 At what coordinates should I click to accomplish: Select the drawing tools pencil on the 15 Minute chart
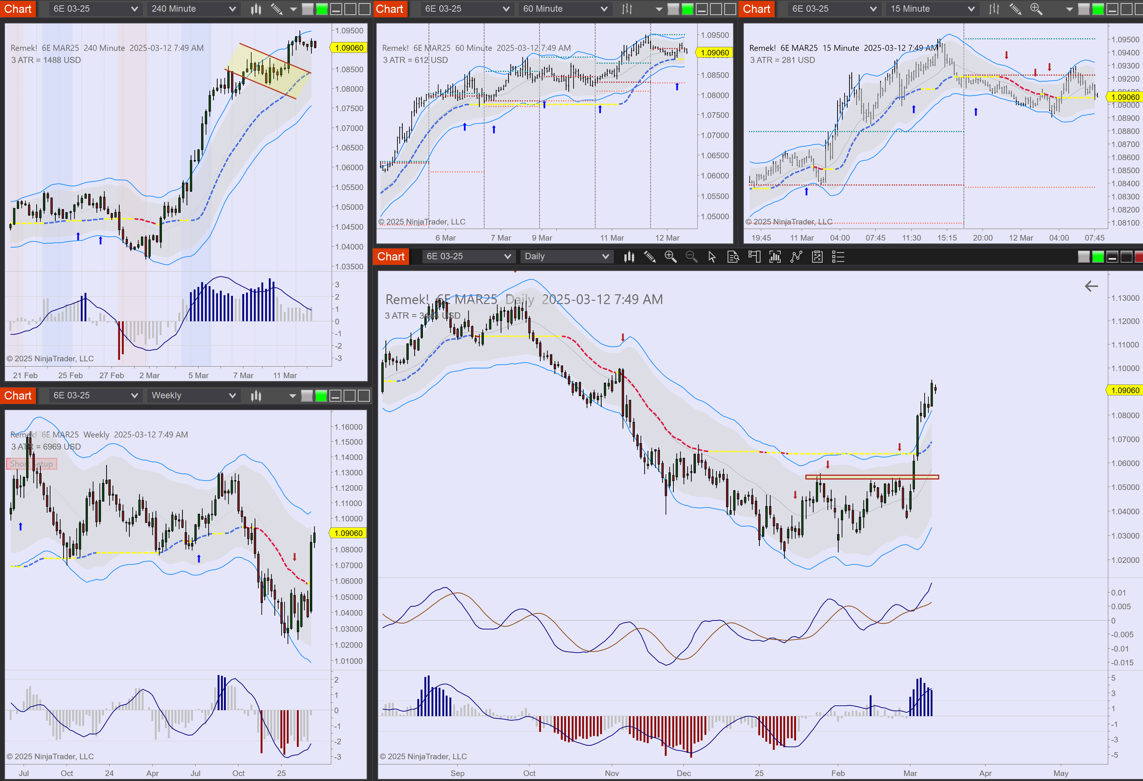point(1015,9)
